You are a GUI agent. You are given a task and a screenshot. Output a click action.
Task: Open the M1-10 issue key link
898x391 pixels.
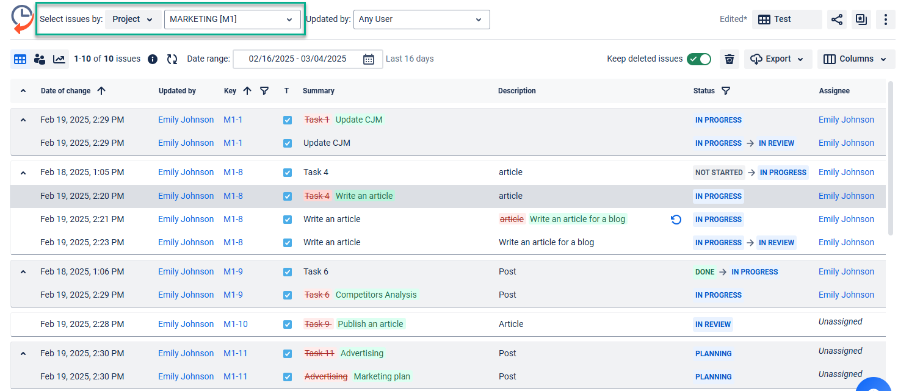tap(235, 325)
